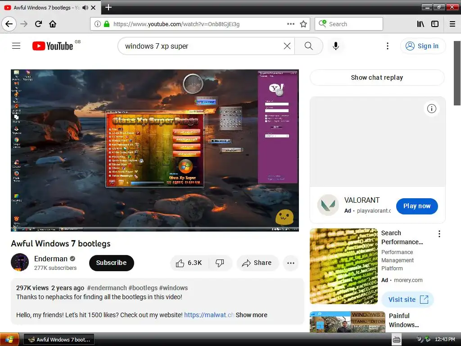Click the video player to pause
461x346 pixels.
(x=155, y=150)
